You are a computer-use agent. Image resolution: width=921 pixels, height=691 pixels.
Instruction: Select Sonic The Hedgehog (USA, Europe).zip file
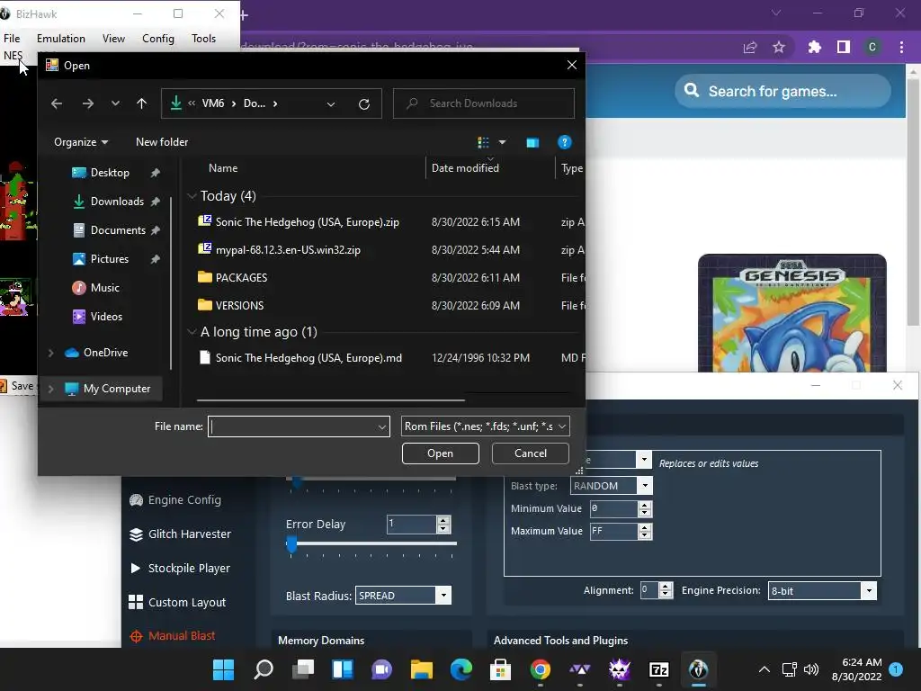pyautogui.click(x=308, y=222)
